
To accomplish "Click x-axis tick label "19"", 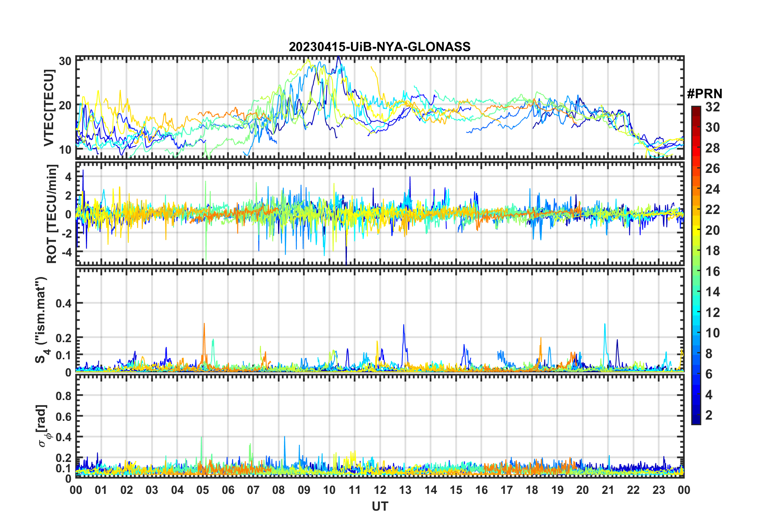I will (557, 490).
